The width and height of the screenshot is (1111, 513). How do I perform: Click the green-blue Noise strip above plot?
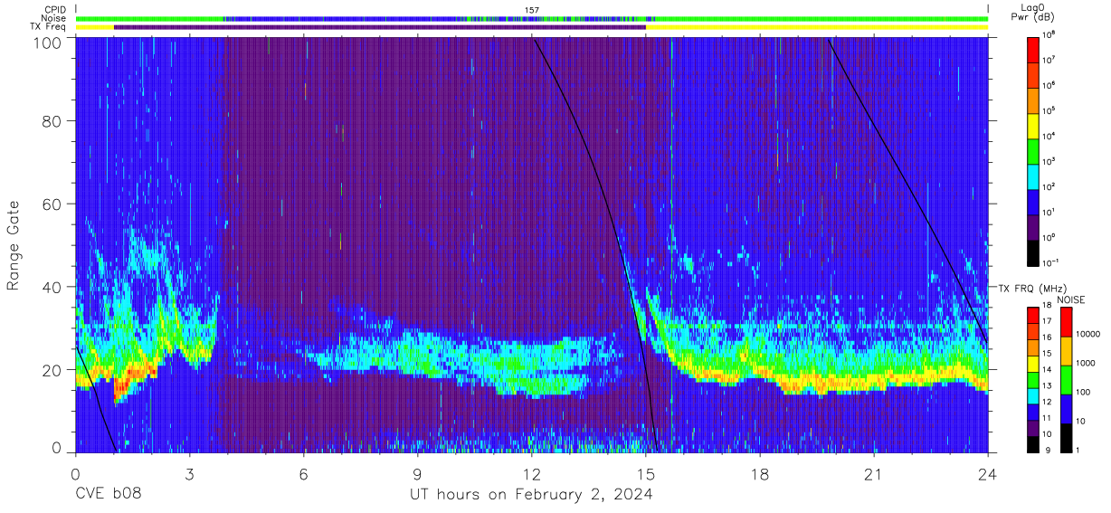[x=532, y=18]
